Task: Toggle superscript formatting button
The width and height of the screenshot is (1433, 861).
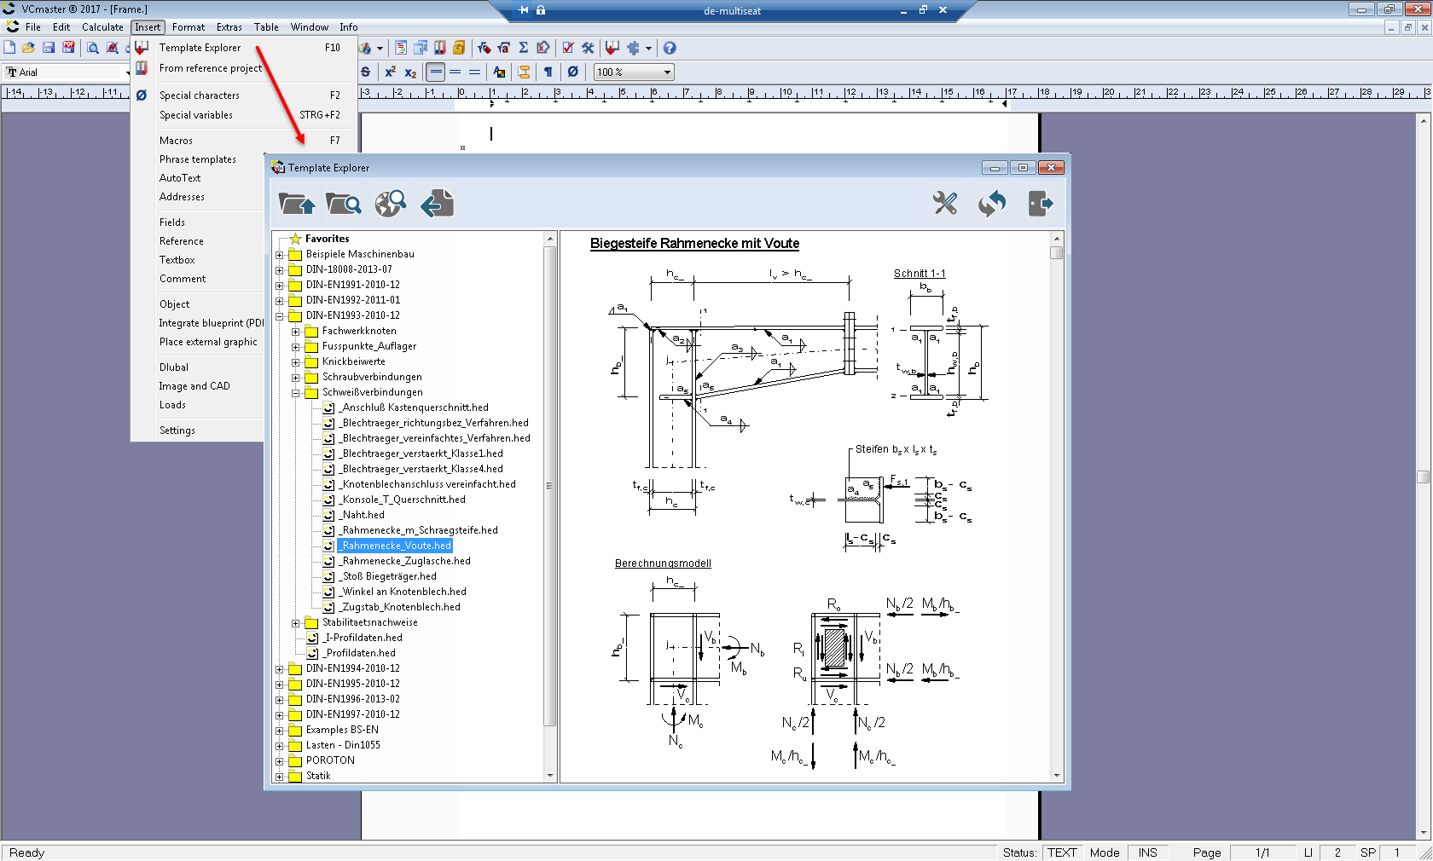Action: pyautogui.click(x=390, y=72)
